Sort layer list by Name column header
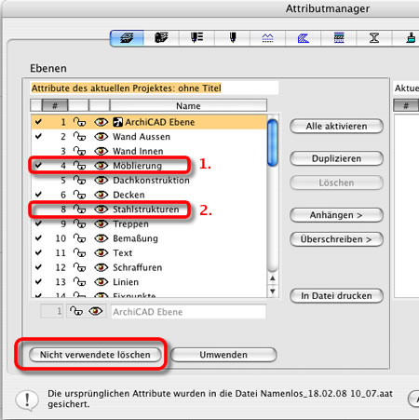The width and height of the screenshot is (419, 420). [188, 105]
